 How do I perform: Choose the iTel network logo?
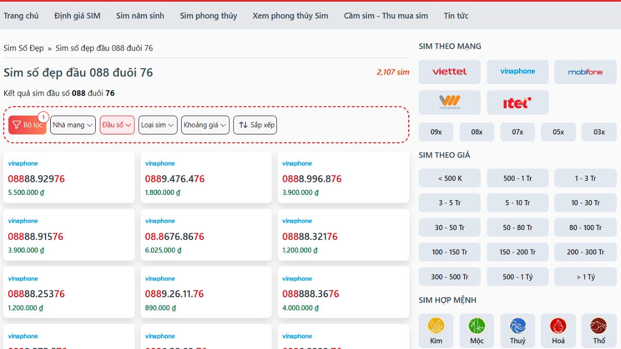click(517, 102)
